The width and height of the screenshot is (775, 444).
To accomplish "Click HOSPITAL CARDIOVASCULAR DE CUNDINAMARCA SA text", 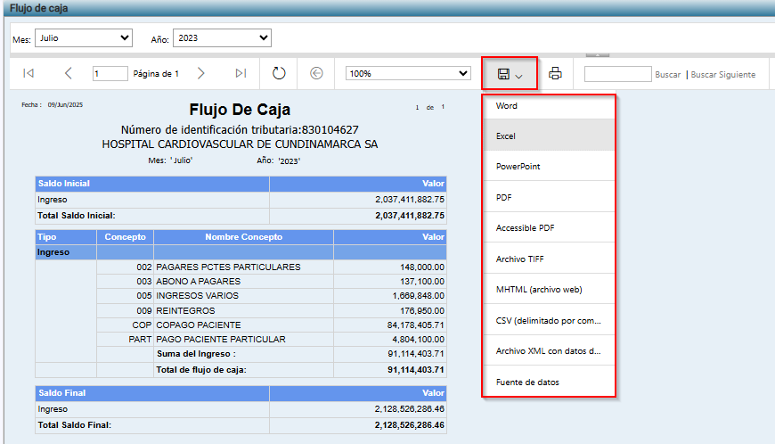I will point(240,144).
